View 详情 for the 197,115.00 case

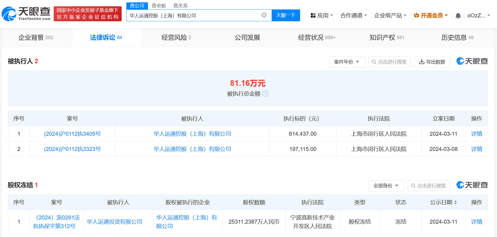(x=476, y=149)
